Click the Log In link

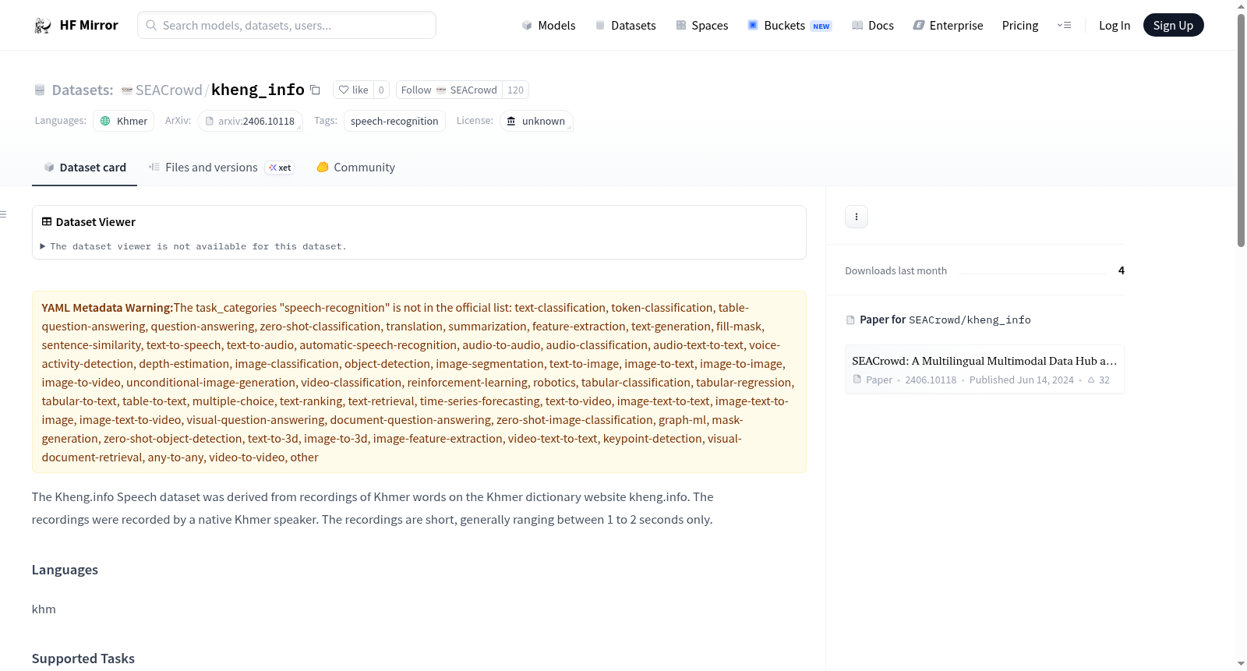[1115, 26]
